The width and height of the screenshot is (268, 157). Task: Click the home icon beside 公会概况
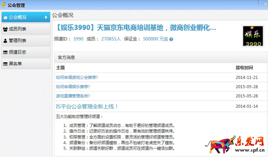(5, 17)
